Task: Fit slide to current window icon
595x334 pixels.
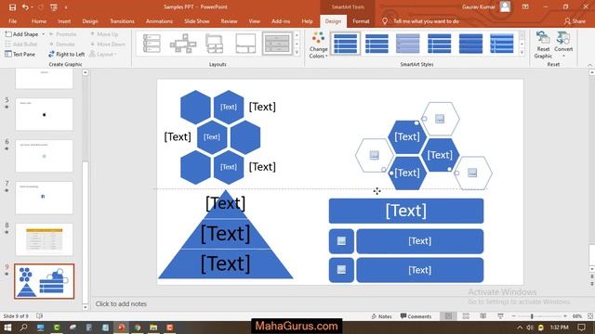Action: (590, 316)
